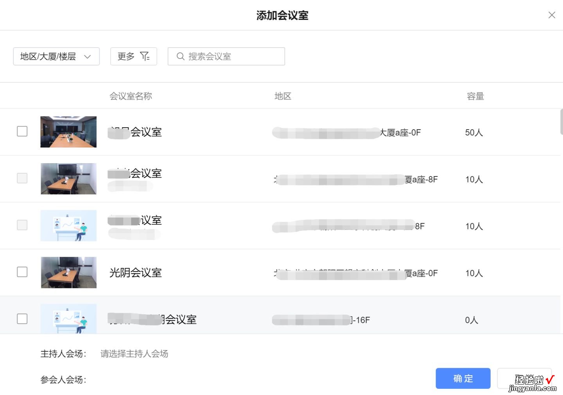Check the box for the illustrated 8F 10人 room
Screen dimensions: 563x395
point(22,225)
